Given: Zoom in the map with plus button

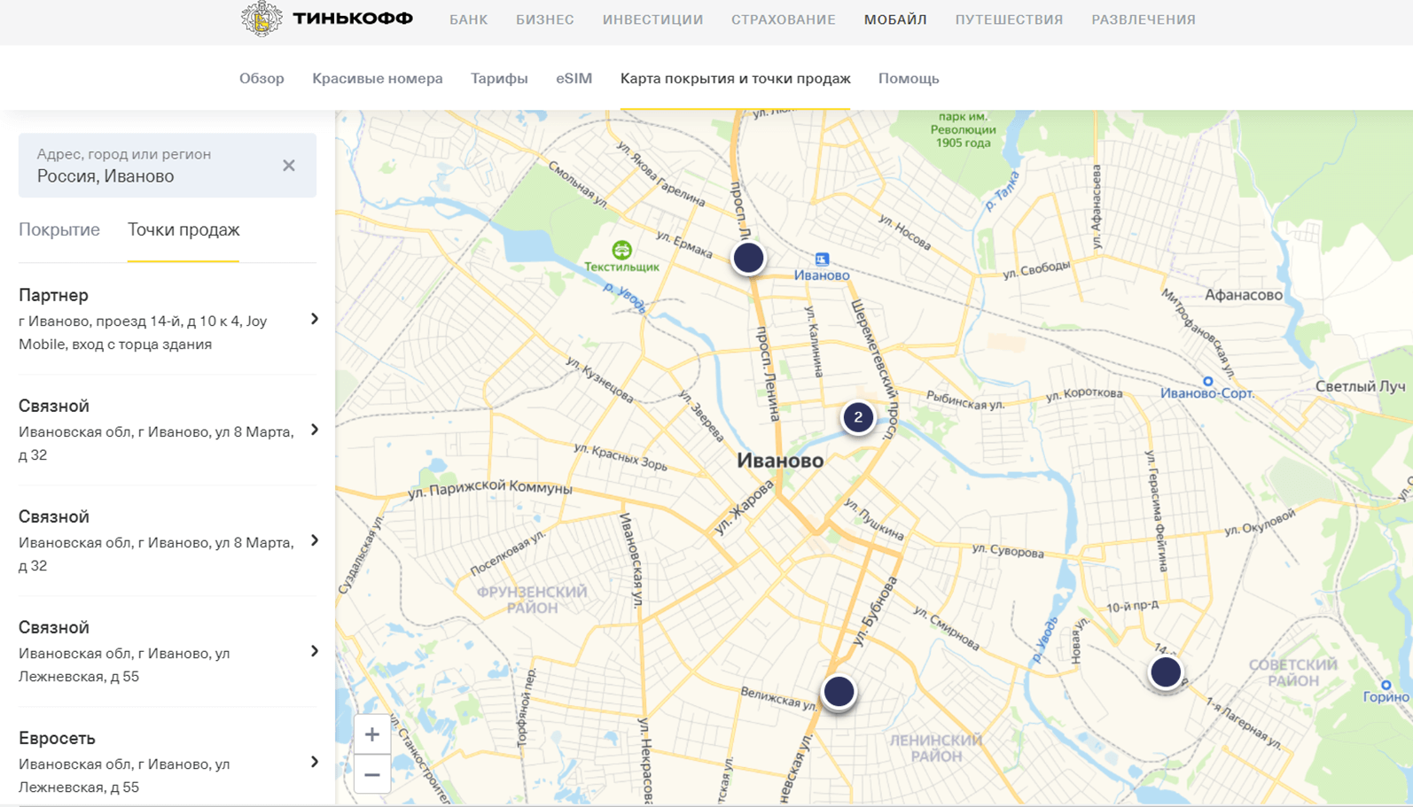Looking at the screenshot, I should click(x=372, y=734).
